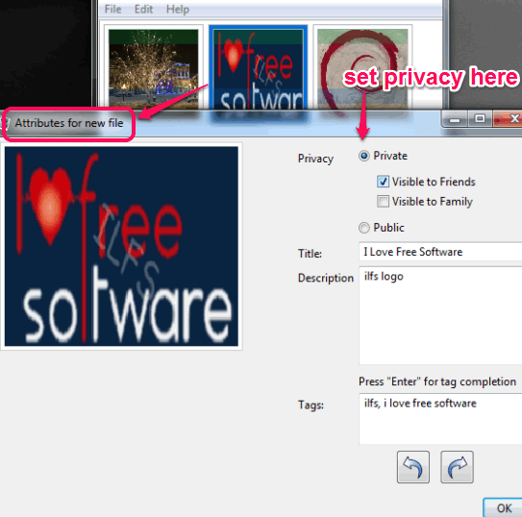Click the 'Description' label

pos(326,278)
